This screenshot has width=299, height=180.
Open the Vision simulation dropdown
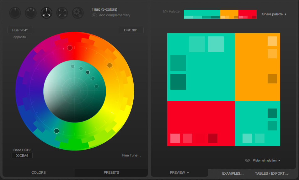(266, 160)
